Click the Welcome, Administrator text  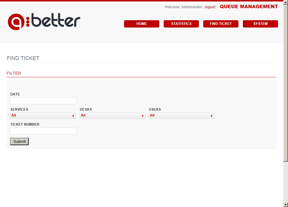point(184,7)
